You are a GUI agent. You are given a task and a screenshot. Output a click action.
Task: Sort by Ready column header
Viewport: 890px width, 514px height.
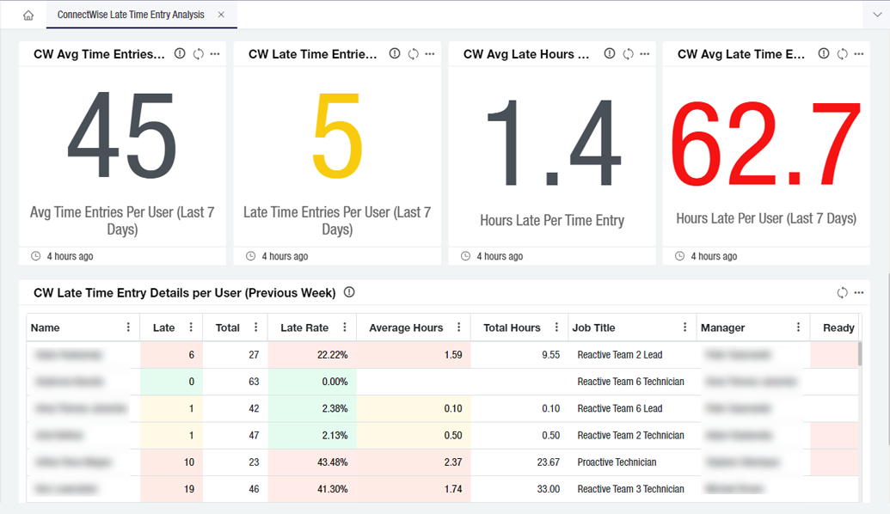coord(838,328)
